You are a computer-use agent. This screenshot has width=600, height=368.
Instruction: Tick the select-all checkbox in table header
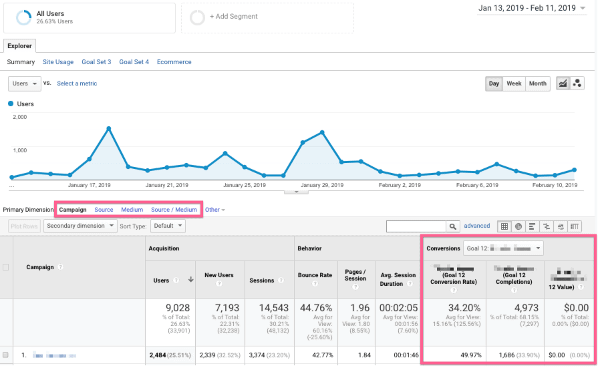point(6,267)
